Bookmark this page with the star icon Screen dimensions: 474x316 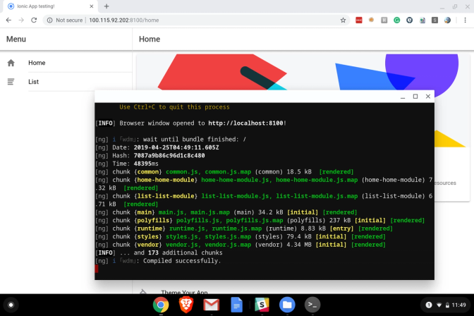coord(343,20)
